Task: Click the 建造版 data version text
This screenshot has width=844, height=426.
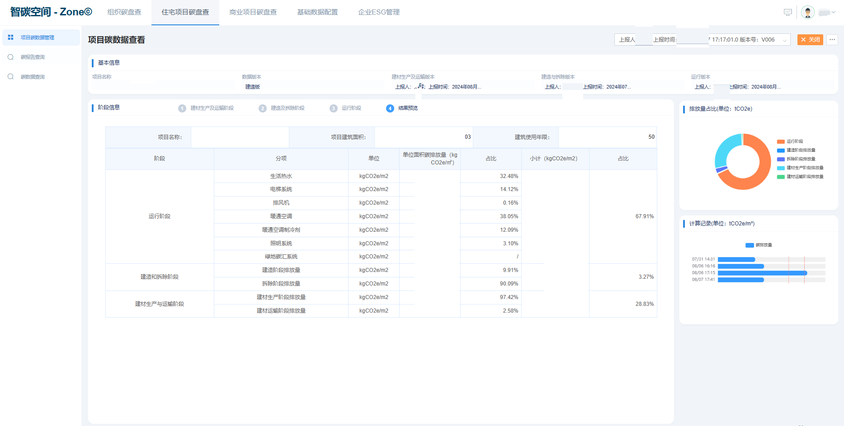Action: coord(253,87)
